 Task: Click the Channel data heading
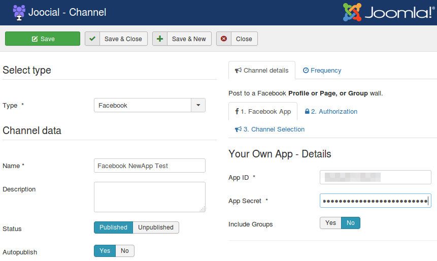[32, 130]
